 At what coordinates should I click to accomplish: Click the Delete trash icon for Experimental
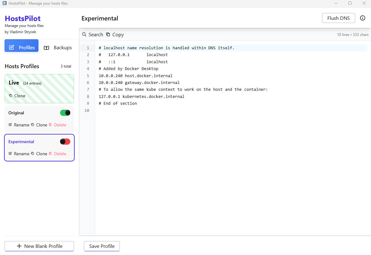pos(50,153)
